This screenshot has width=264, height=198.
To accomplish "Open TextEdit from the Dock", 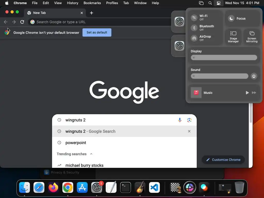I will click(111, 187).
